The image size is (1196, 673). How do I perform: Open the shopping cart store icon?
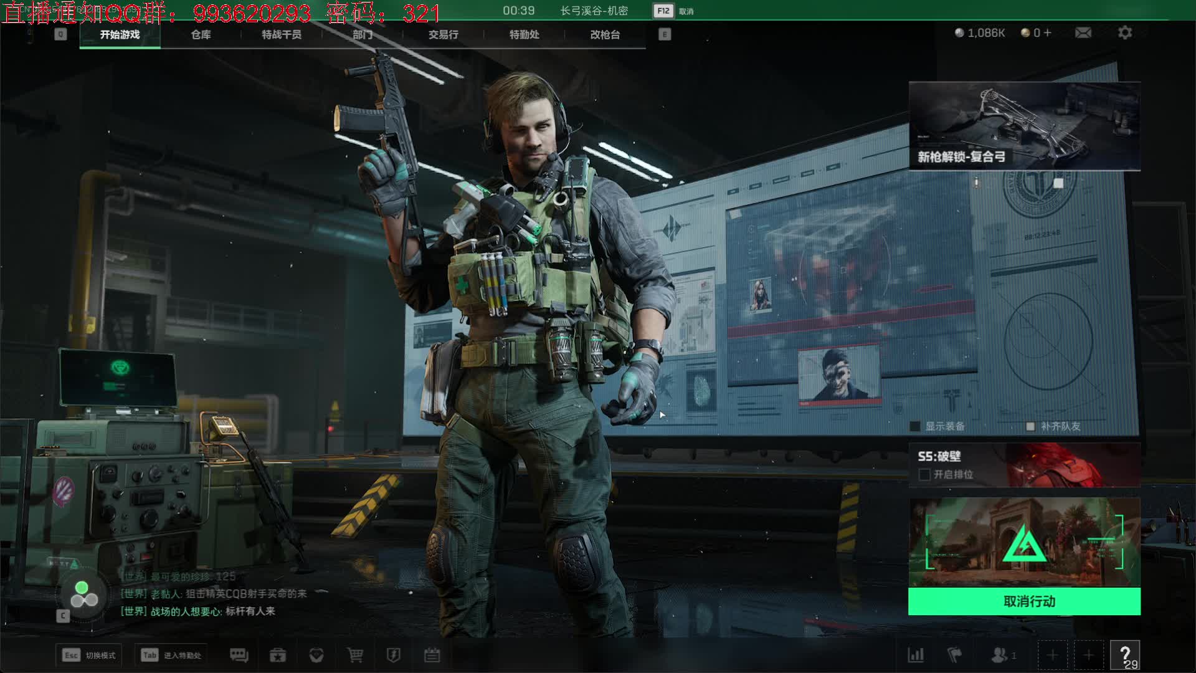[x=355, y=655]
